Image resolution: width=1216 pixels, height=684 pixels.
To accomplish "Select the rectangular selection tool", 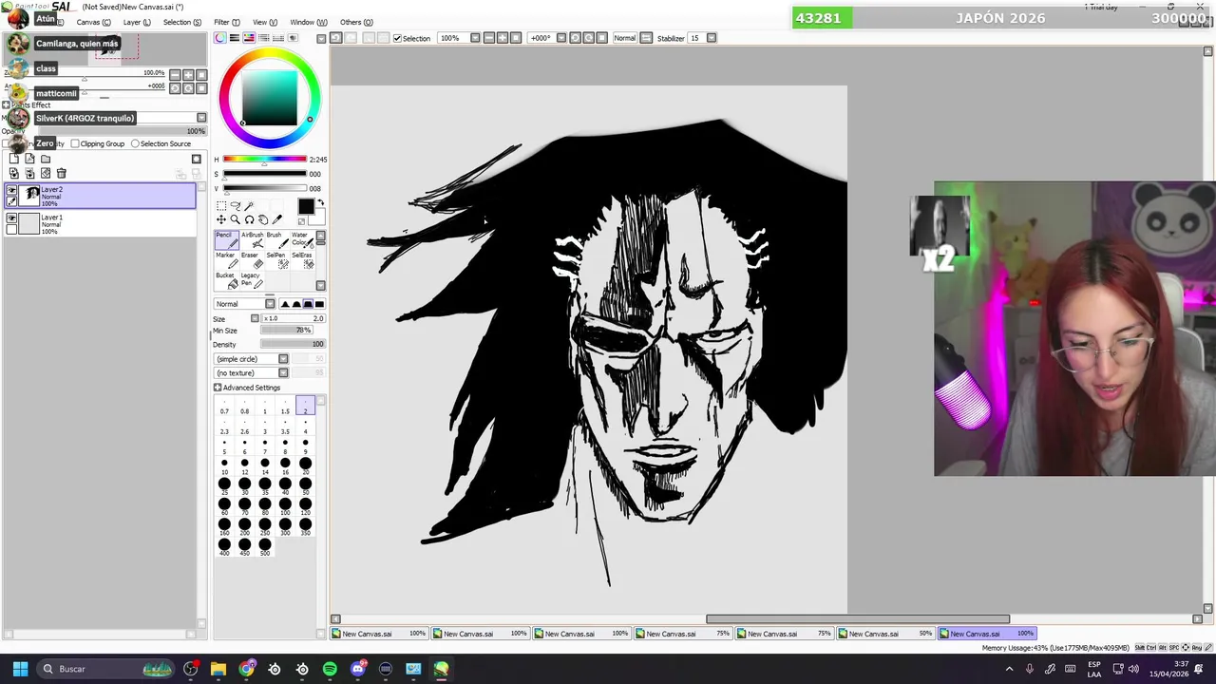I will (x=221, y=206).
